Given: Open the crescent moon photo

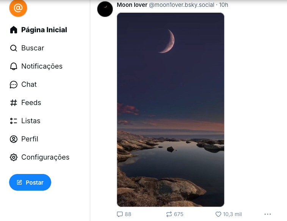Looking at the screenshot, I should pos(170,110).
